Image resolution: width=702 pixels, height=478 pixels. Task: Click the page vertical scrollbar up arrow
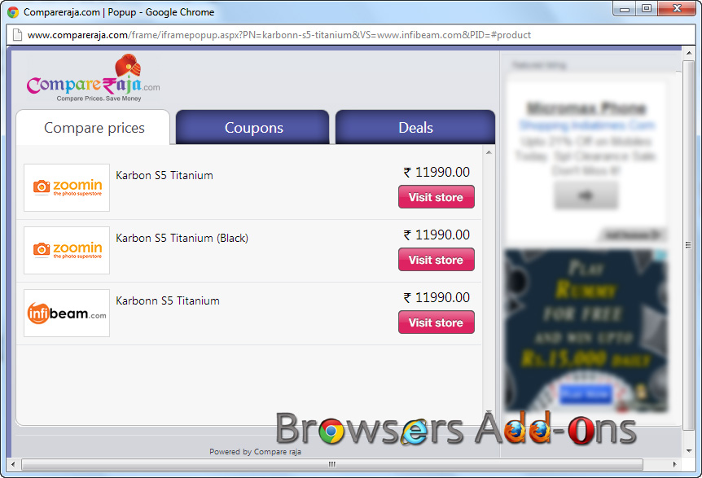tap(689, 53)
